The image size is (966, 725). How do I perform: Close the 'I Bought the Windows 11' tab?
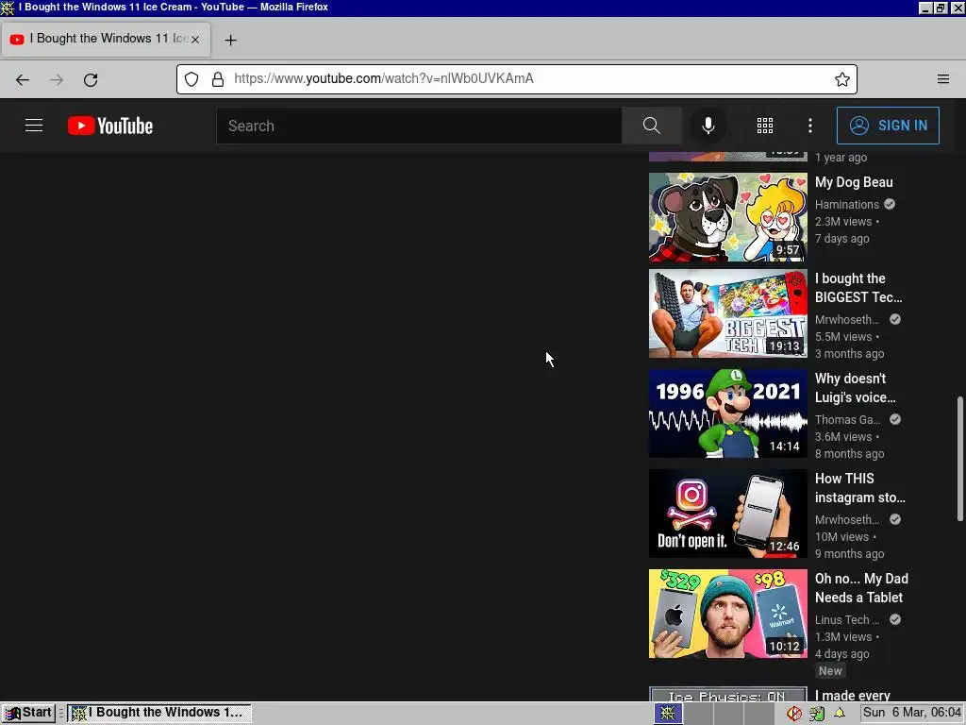(x=194, y=40)
